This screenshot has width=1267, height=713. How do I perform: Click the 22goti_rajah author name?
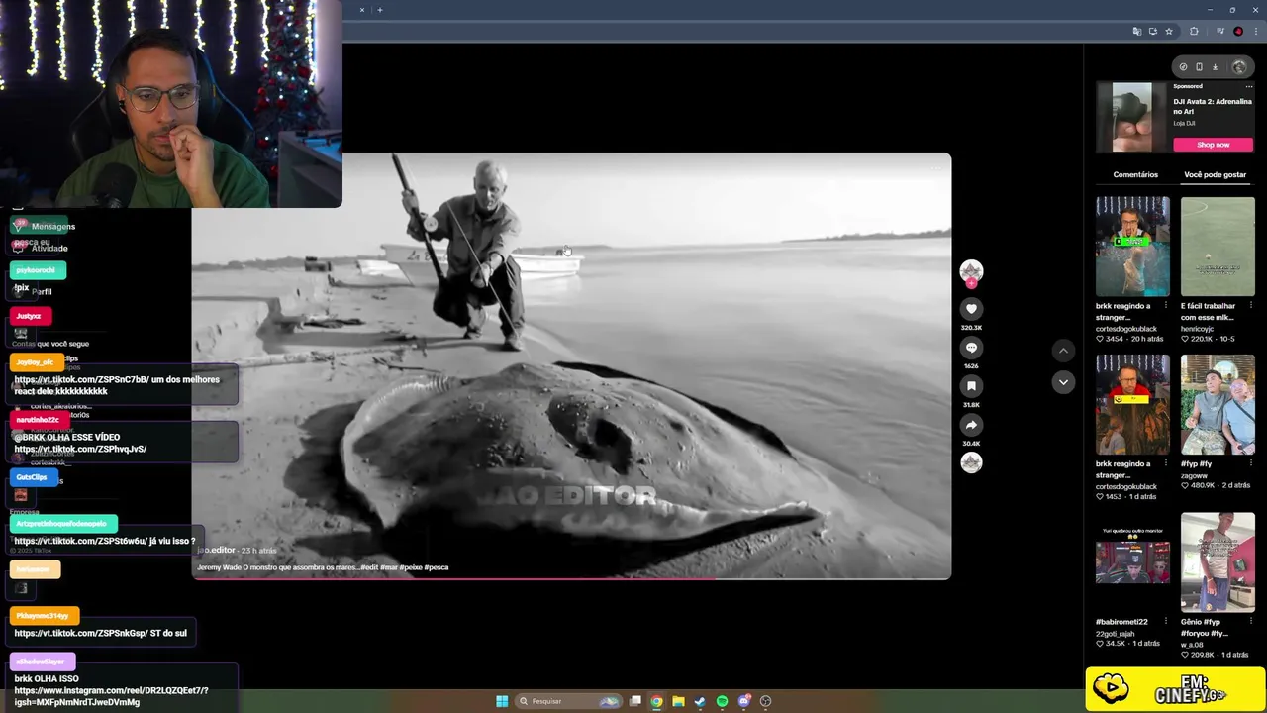[x=1116, y=634]
